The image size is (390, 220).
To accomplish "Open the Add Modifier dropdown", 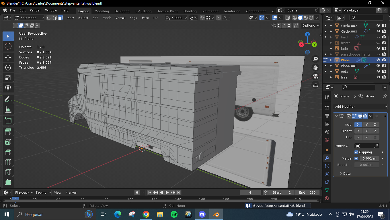I will pos(360,107).
